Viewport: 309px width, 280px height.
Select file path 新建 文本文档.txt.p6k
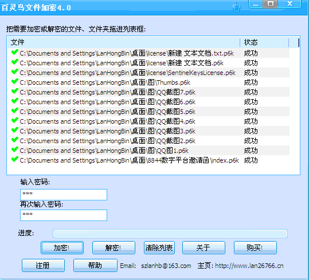point(127,53)
